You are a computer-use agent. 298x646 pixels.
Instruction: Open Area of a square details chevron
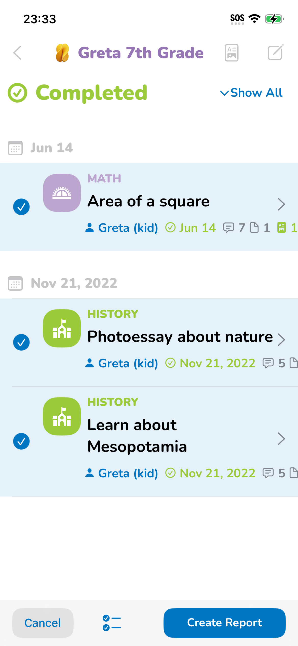point(281,204)
